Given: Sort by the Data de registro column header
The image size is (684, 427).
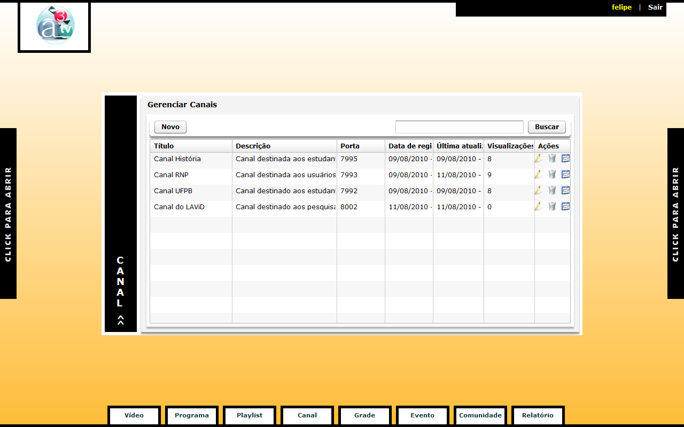Looking at the screenshot, I should point(409,146).
